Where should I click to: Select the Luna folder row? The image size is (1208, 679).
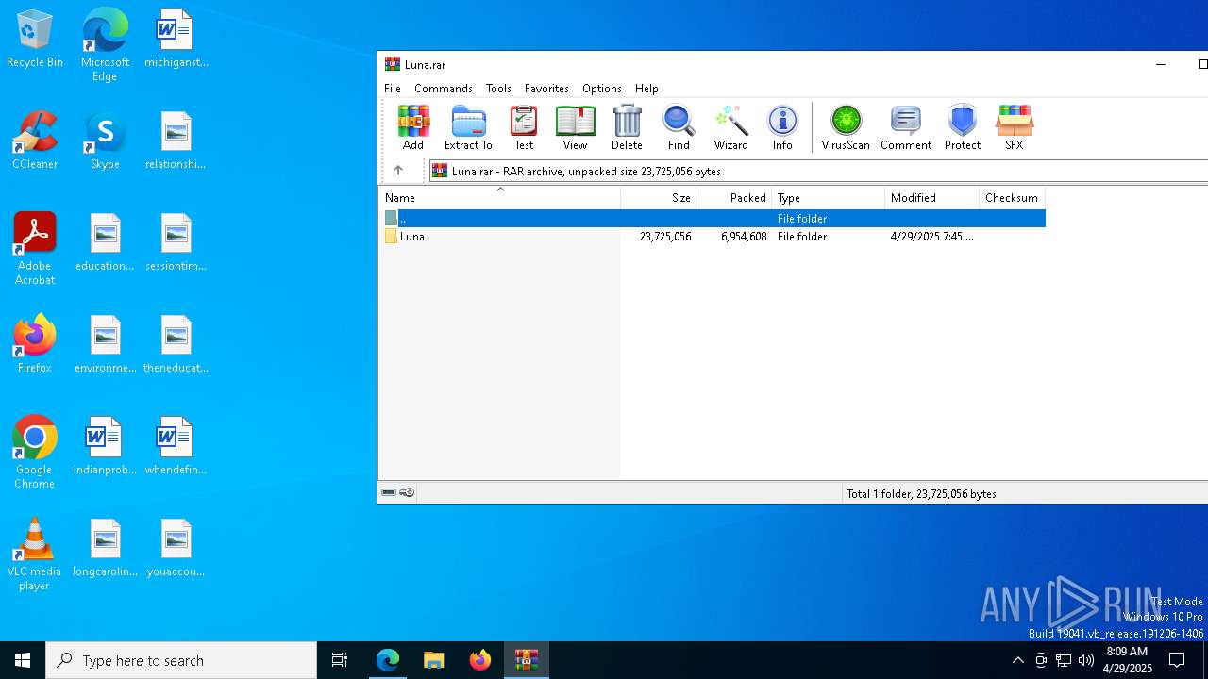point(713,237)
